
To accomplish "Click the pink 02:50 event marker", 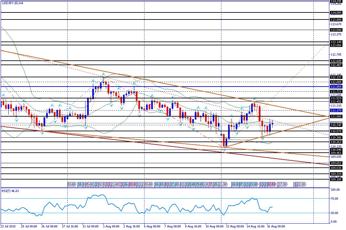I will pos(272,184).
